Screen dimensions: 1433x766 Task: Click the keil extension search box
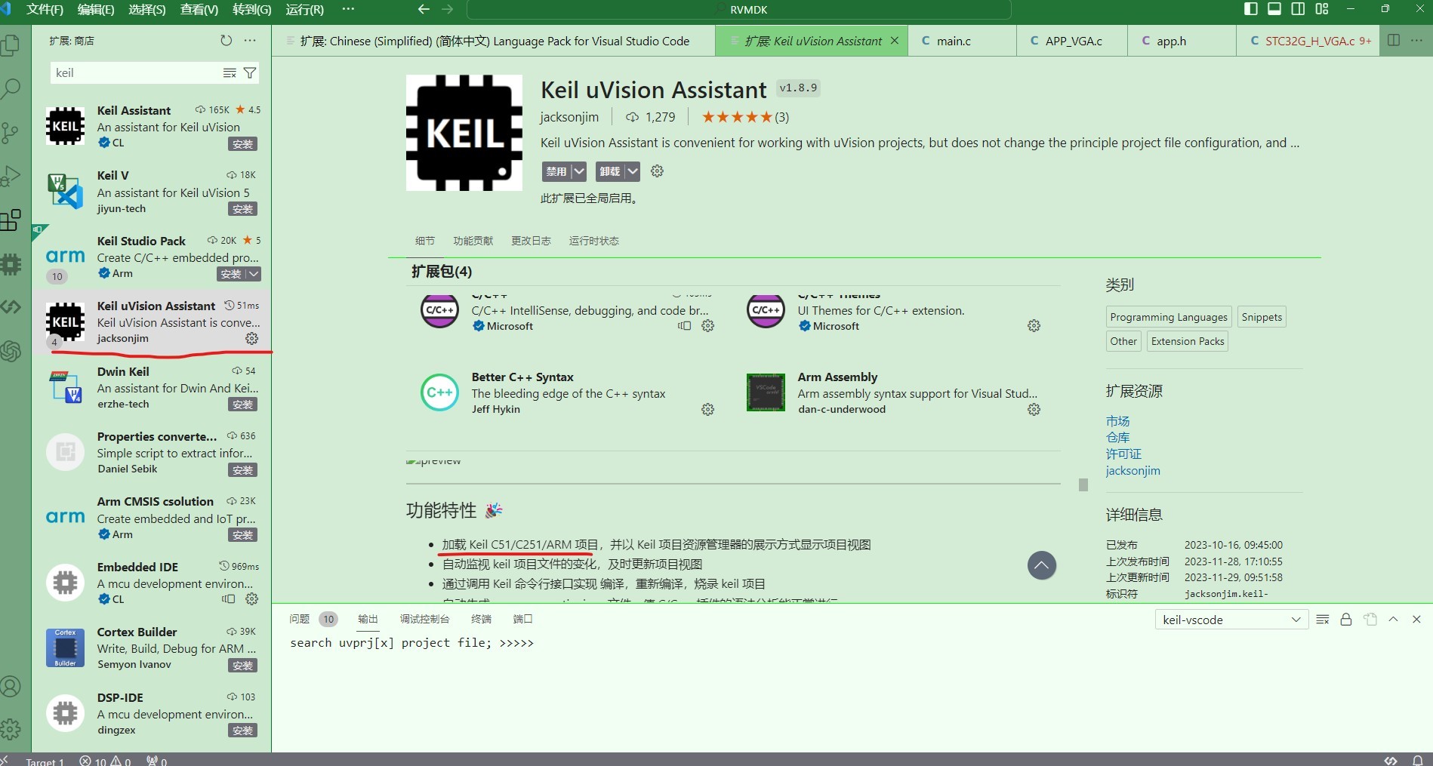pos(134,73)
